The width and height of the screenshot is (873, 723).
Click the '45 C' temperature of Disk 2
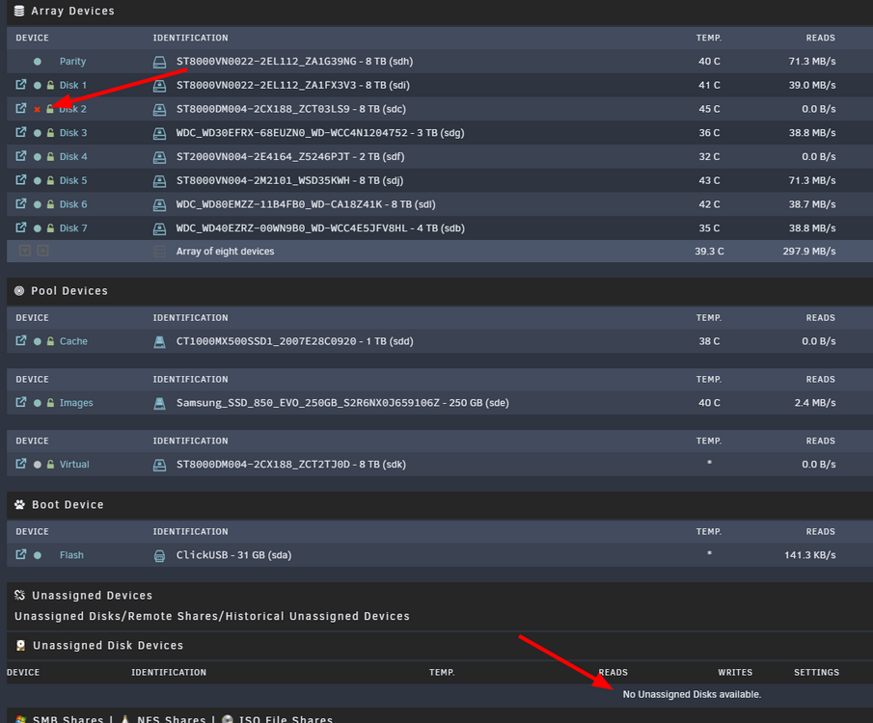click(x=709, y=109)
